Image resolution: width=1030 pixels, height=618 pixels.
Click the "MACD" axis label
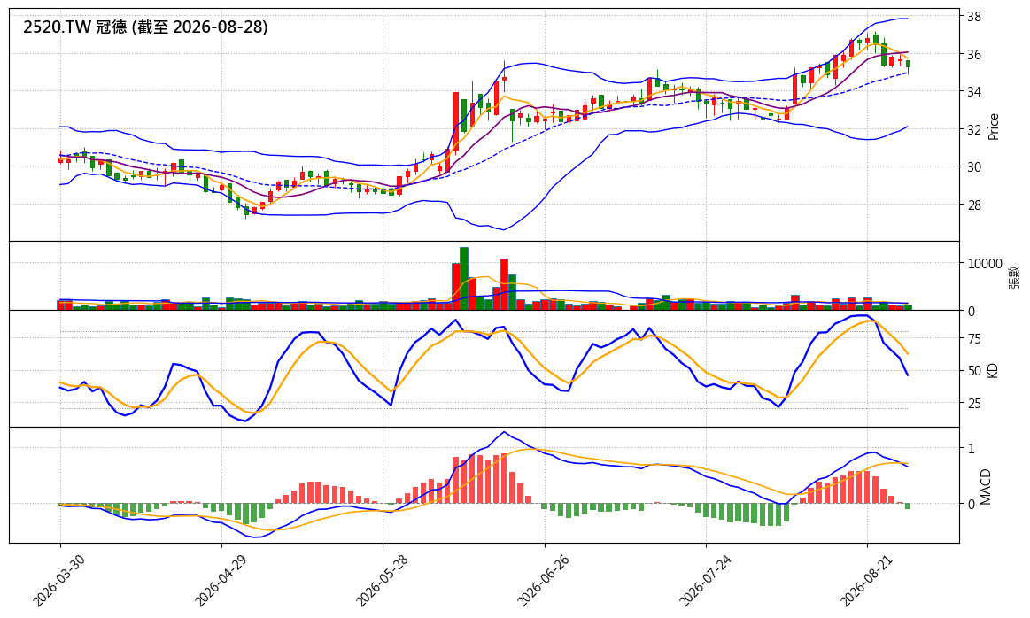point(986,487)
